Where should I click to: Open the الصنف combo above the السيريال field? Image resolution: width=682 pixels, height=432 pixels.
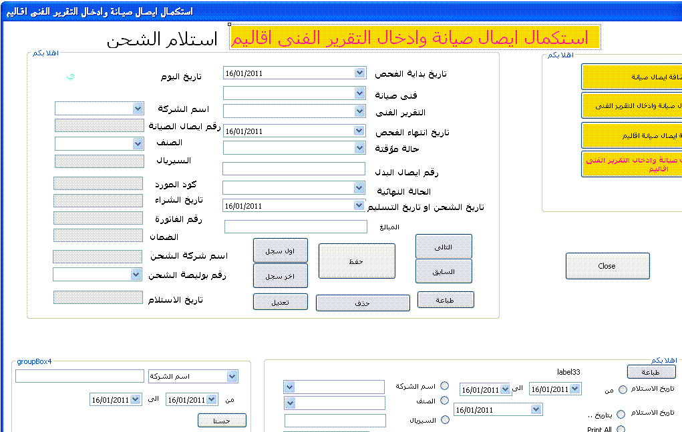pyautogui.click(x=138, y=143)
